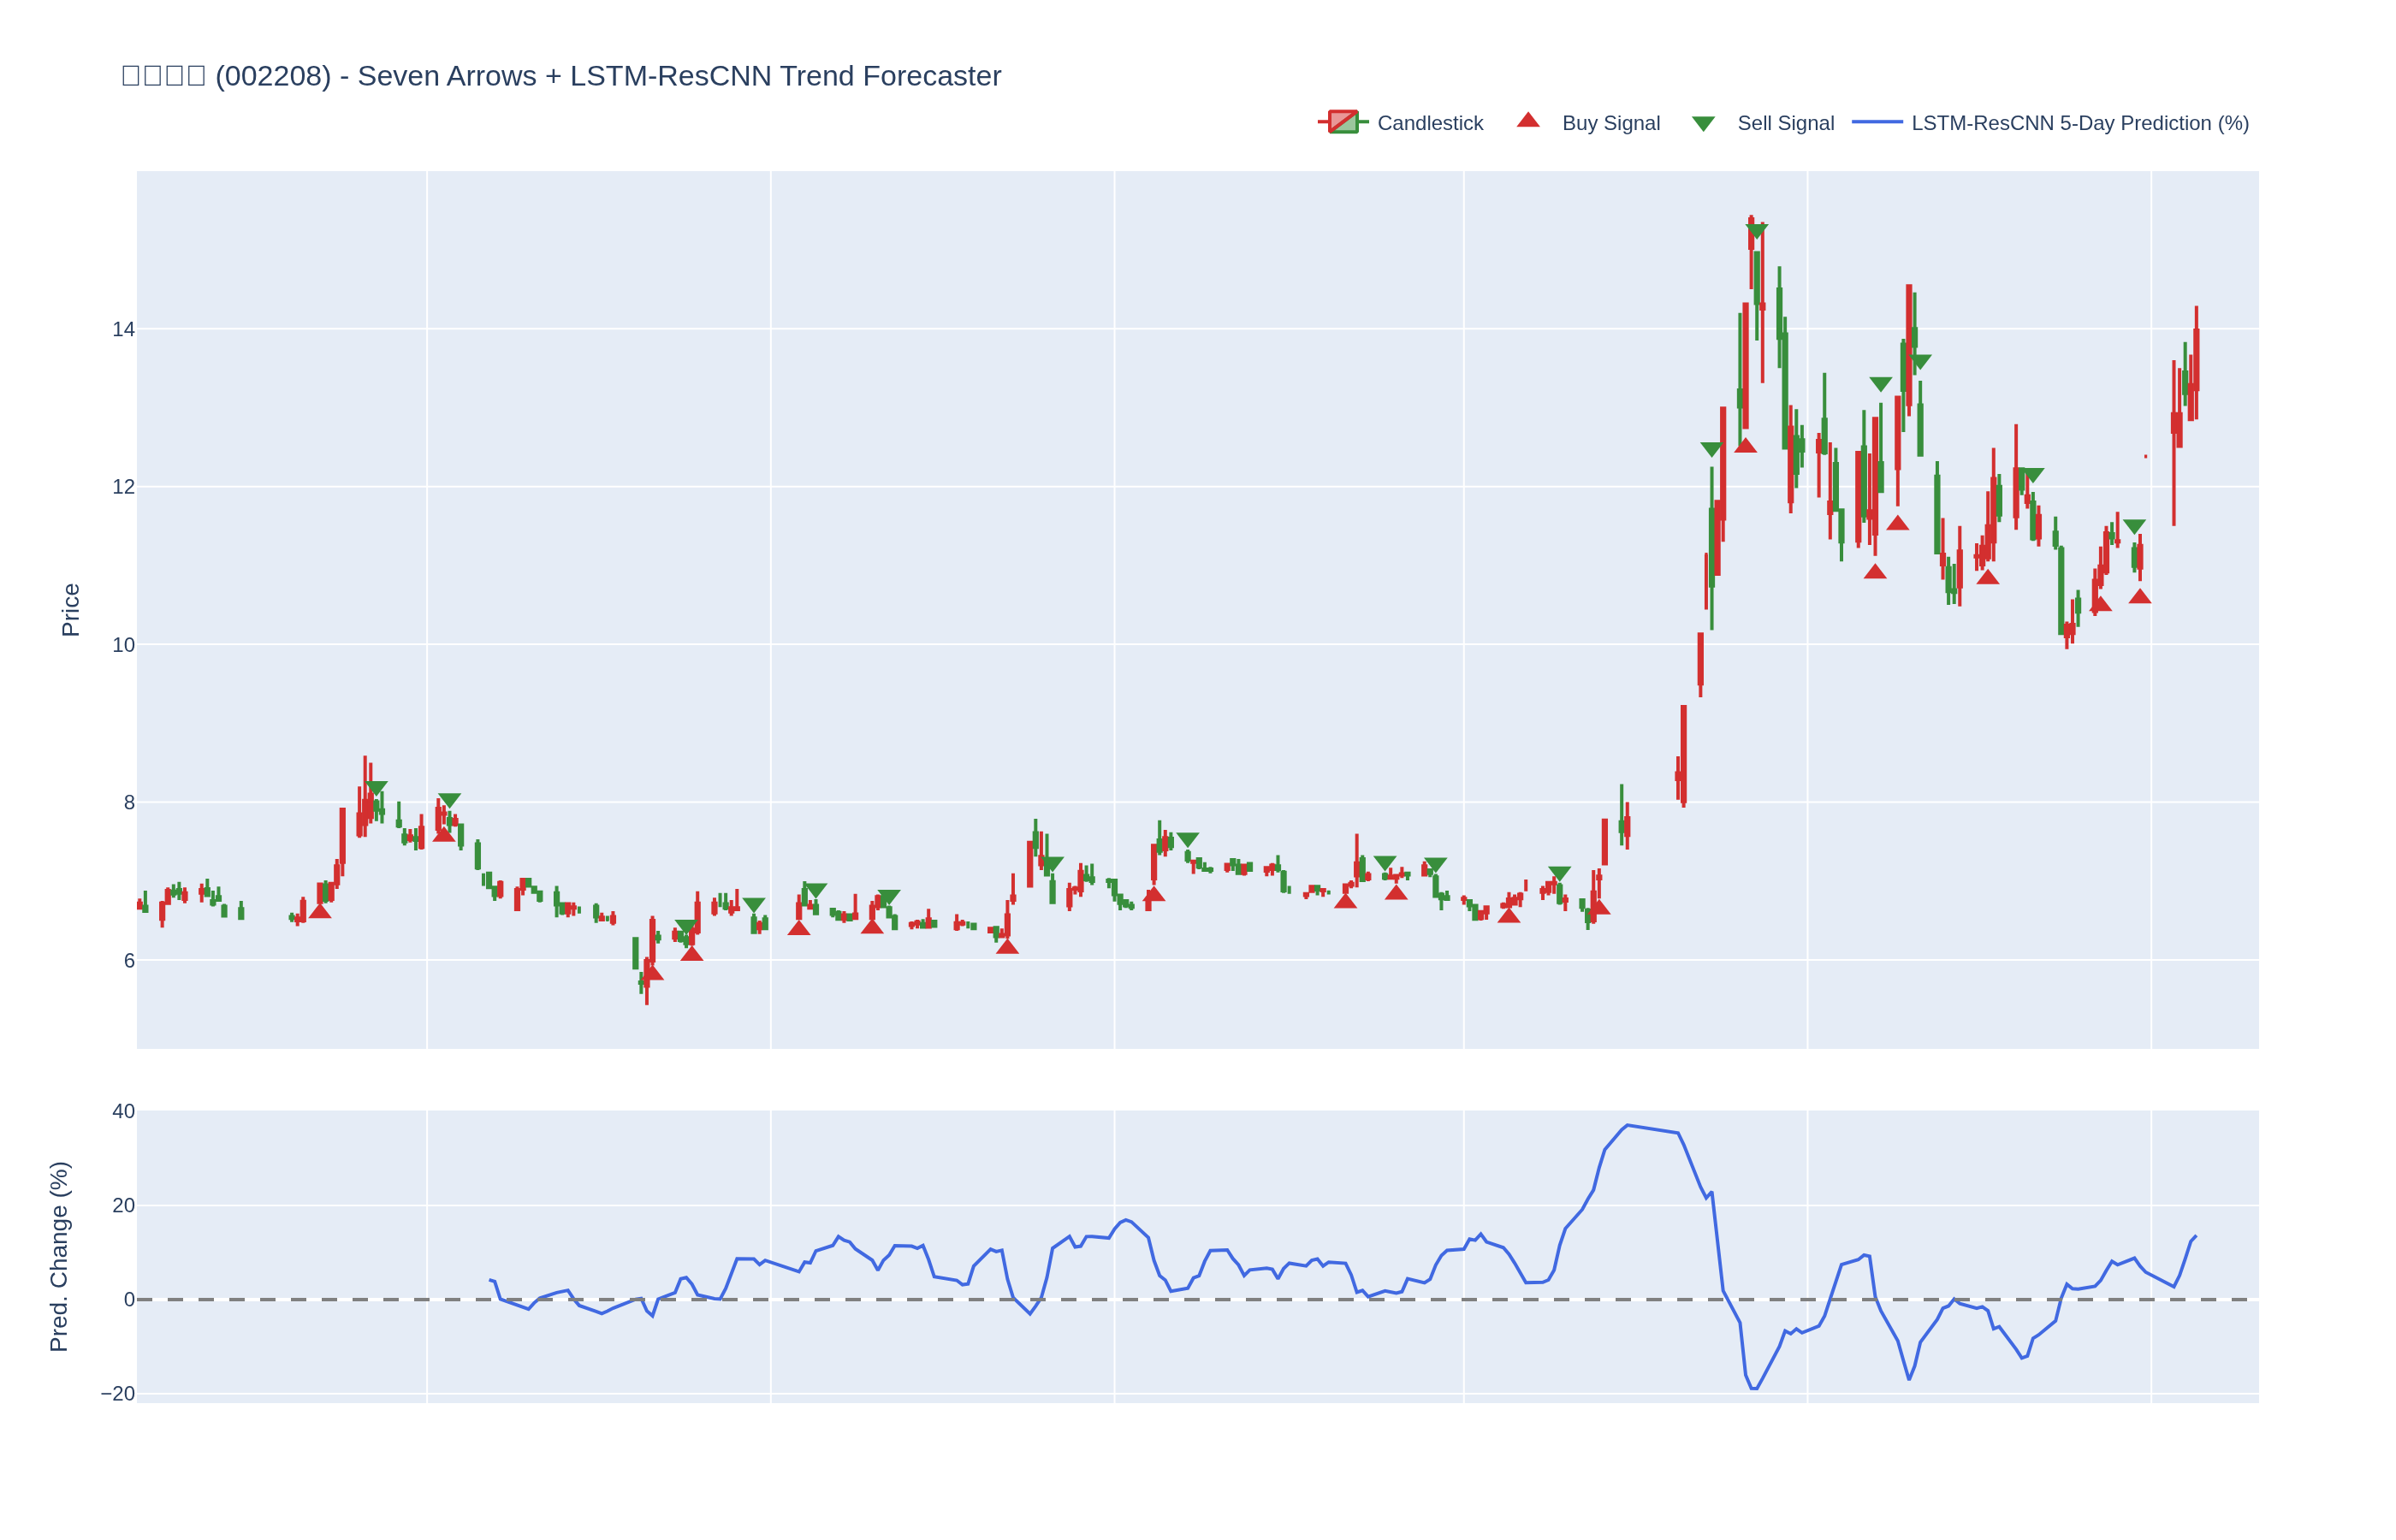Screen dimensions: 2396x1540
Task: Click the chart title text
Action: [x=560, y=76]
